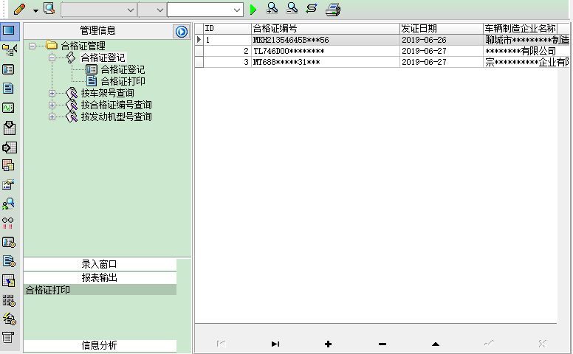Image resolution: width=573 pixels, height=354 pixels.
Task: Select cell MKH21354645B***56
Action: [x=325, y=40]
